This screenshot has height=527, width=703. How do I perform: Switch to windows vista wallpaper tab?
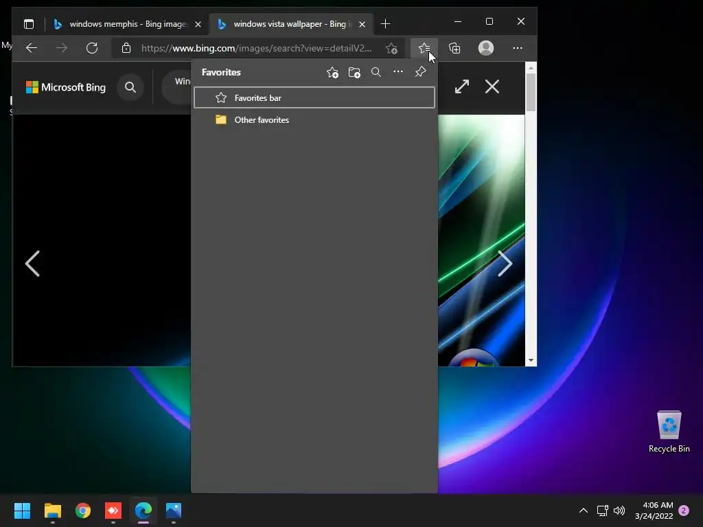coord(291,24)
